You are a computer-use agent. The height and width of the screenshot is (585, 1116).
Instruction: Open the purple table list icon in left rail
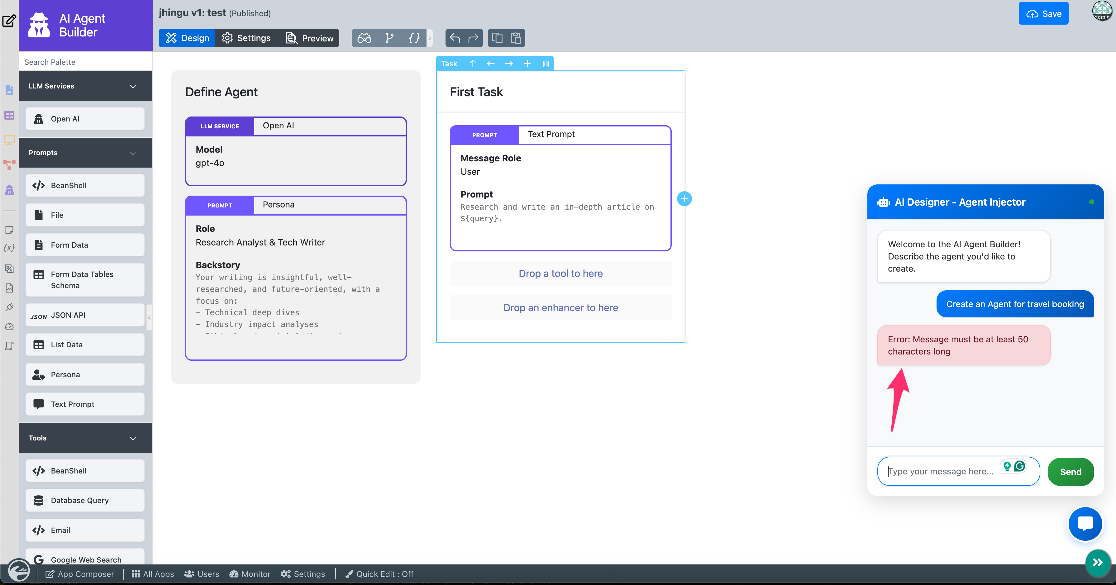[9, 115]
